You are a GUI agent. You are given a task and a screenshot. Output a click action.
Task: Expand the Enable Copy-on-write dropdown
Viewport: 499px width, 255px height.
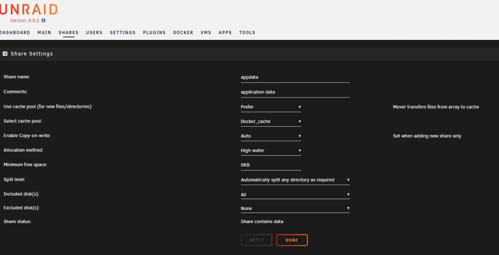[x=271, y=136]
